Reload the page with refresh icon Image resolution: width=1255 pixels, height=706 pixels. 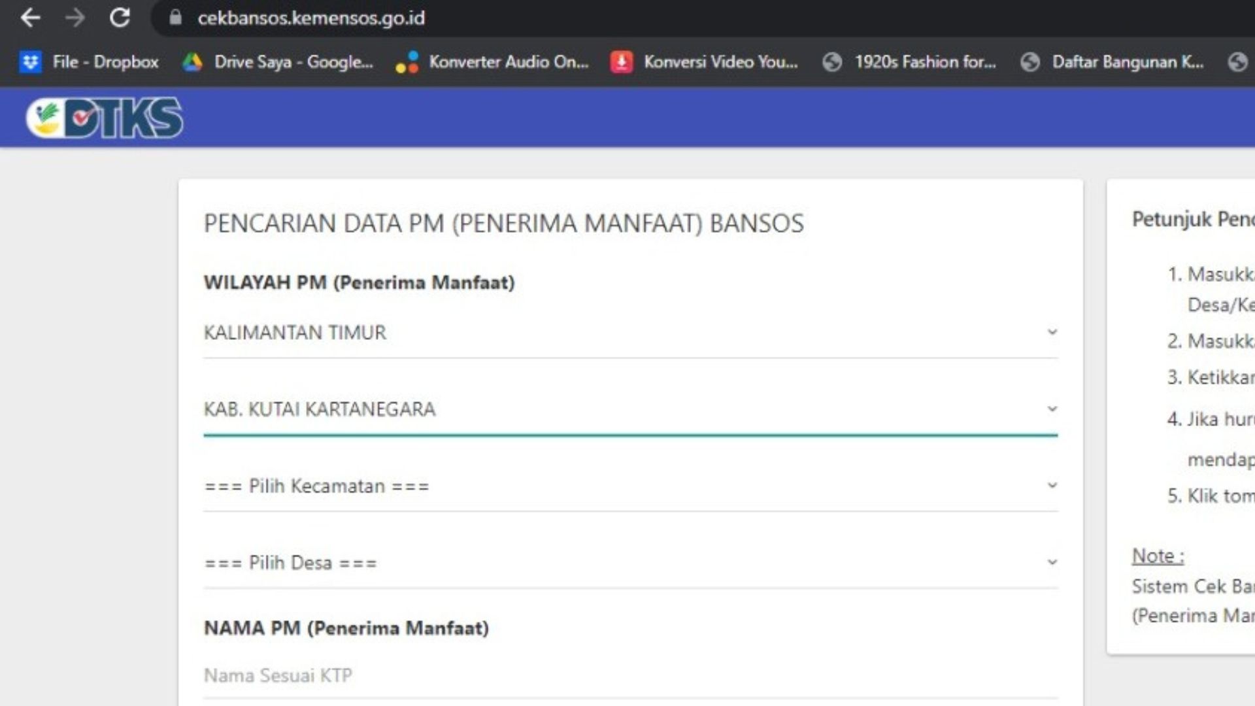click(120, 18)
